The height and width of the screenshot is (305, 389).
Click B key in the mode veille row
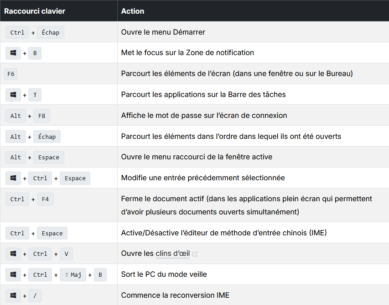100,275
